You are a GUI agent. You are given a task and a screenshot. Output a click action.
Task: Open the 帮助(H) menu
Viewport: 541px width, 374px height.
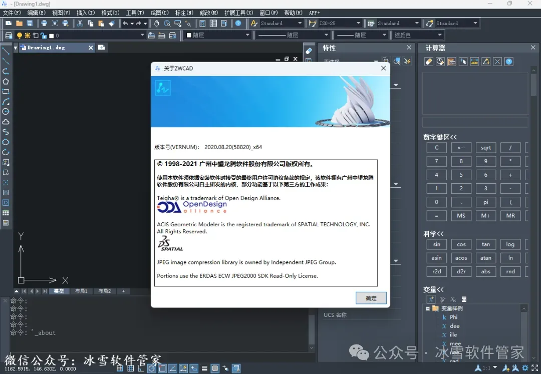(x=293, y=13)
